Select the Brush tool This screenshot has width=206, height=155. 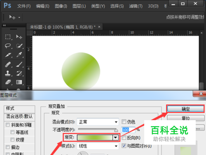[x=19, y=64]
